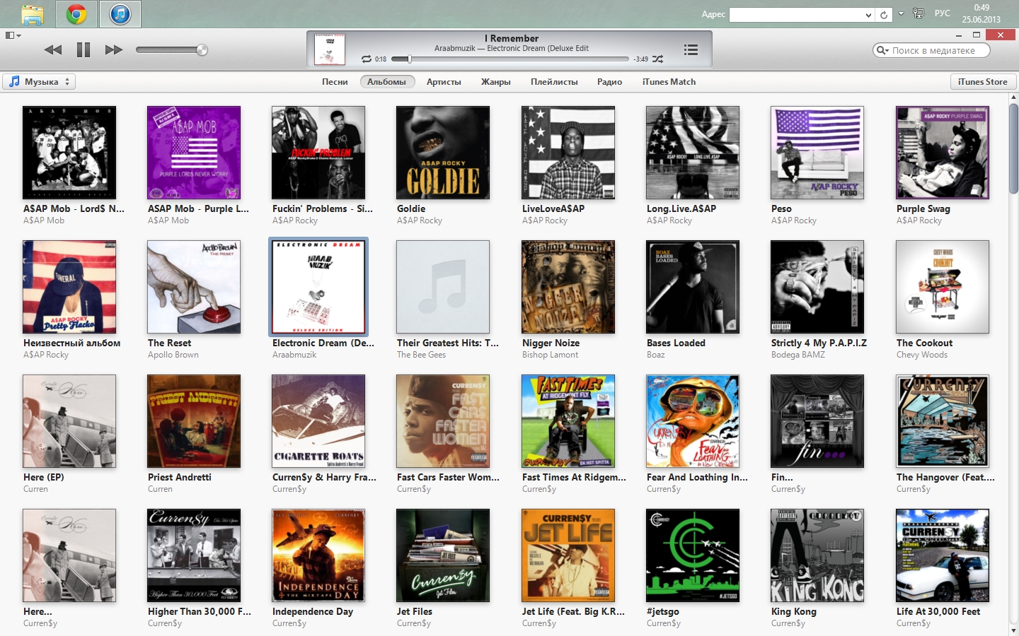Click the volume slider knob

pos(202,49)
